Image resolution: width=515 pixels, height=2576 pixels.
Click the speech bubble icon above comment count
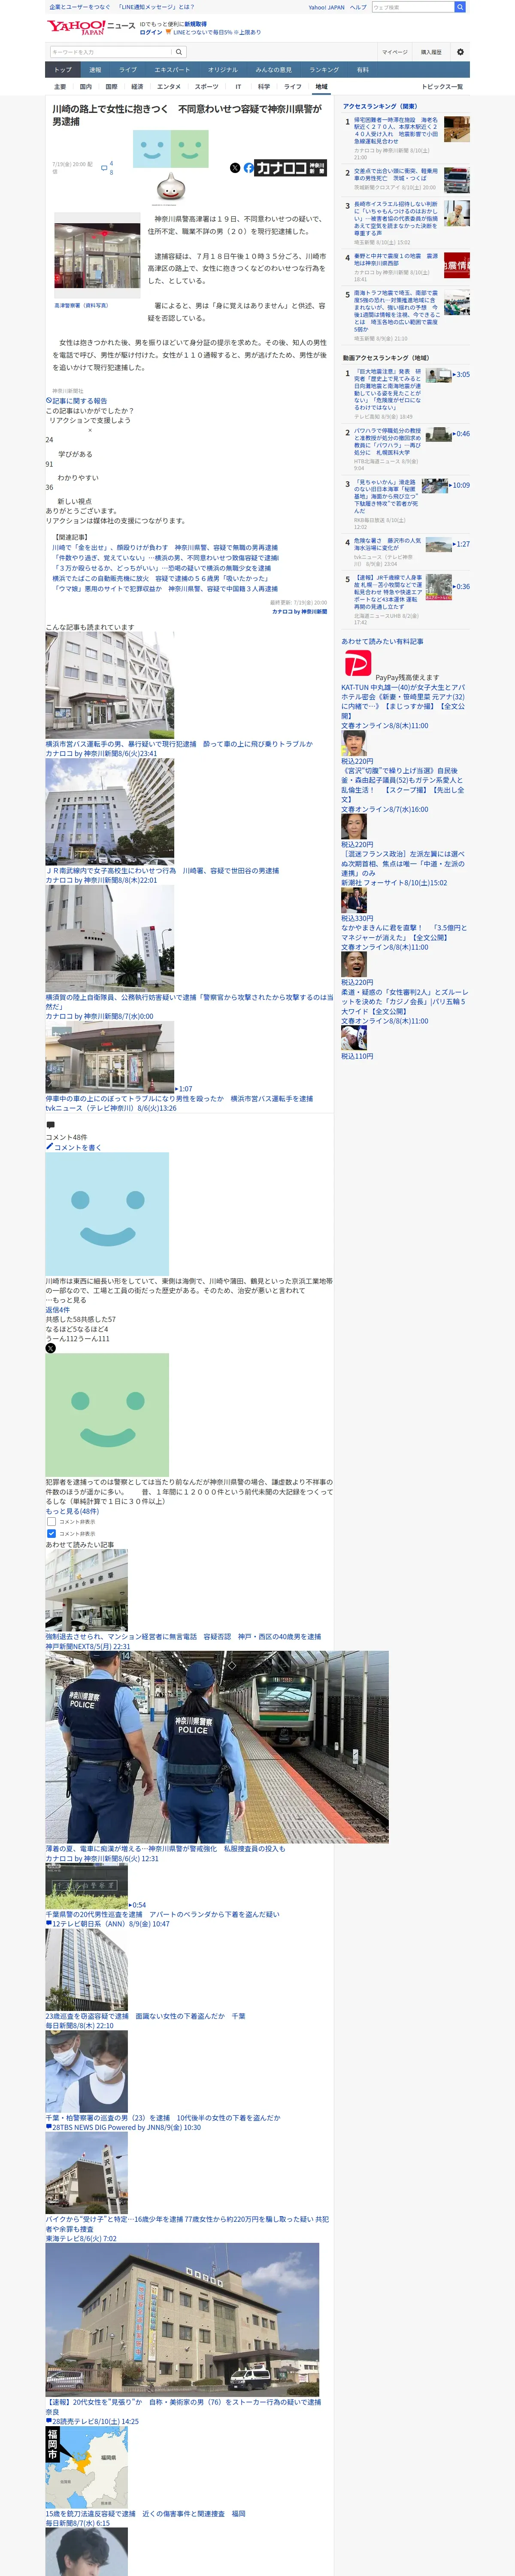pos(50,1125)
